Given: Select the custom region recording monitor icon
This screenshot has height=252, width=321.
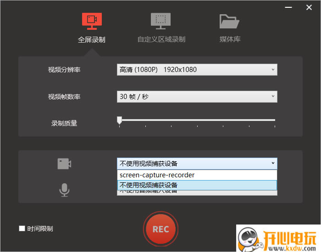Looking at the screenshot, I should [160, 21].
